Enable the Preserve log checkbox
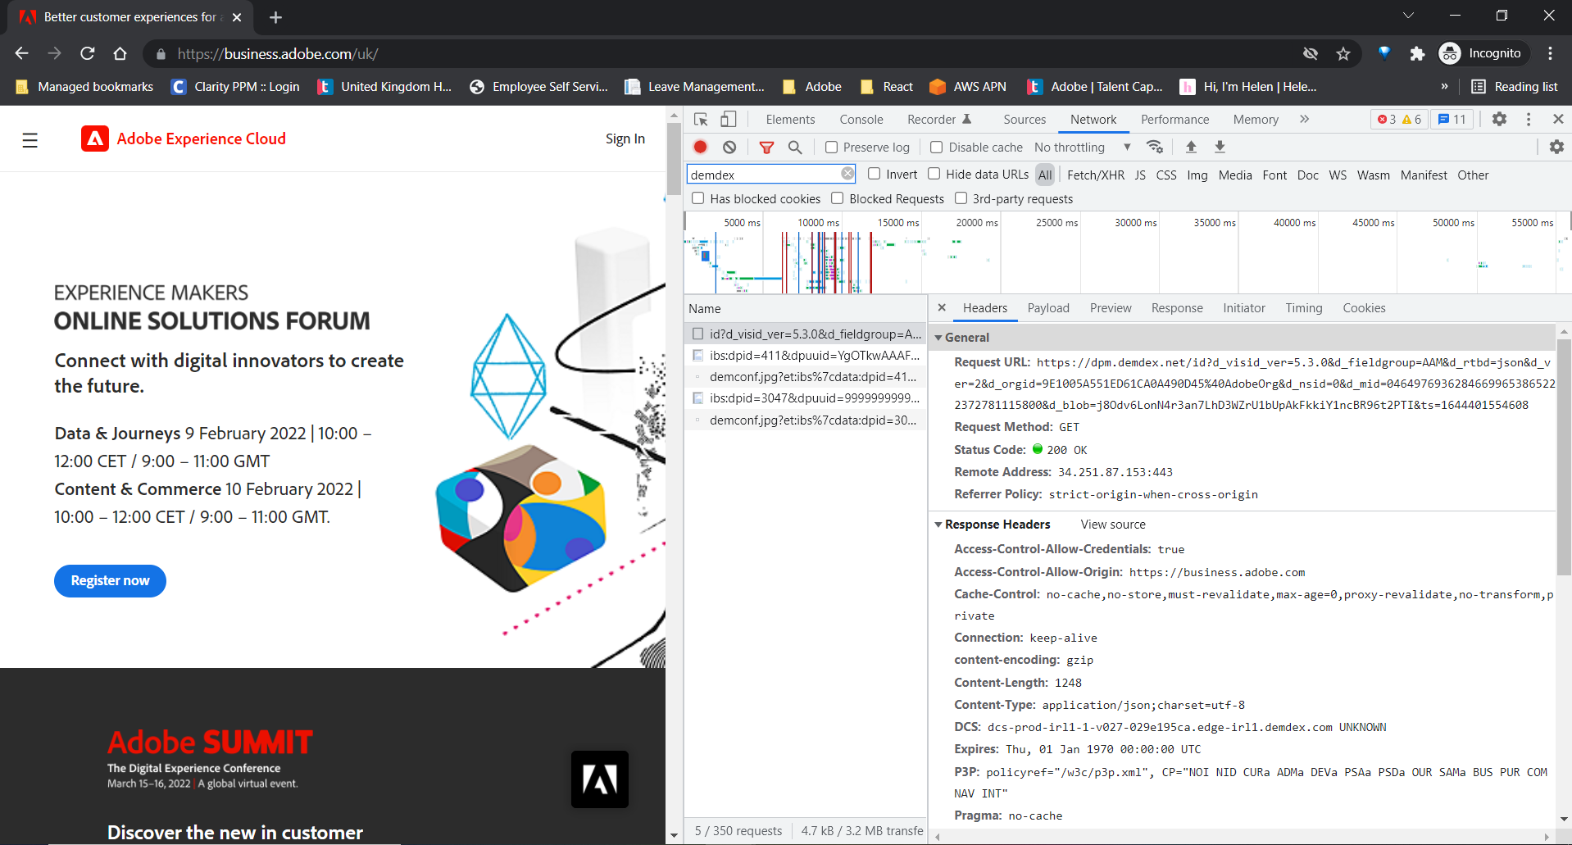The image size is (1572, 845). point(830,147)
